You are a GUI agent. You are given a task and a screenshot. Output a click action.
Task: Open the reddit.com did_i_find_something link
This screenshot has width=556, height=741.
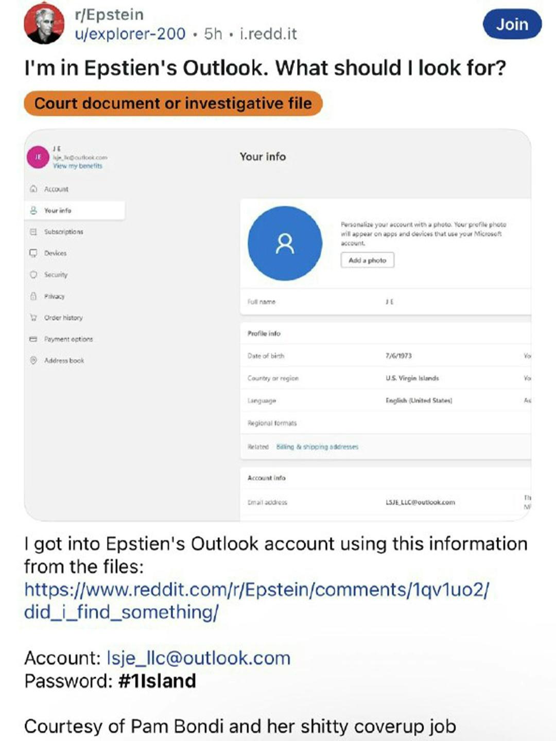click(256, 601)
